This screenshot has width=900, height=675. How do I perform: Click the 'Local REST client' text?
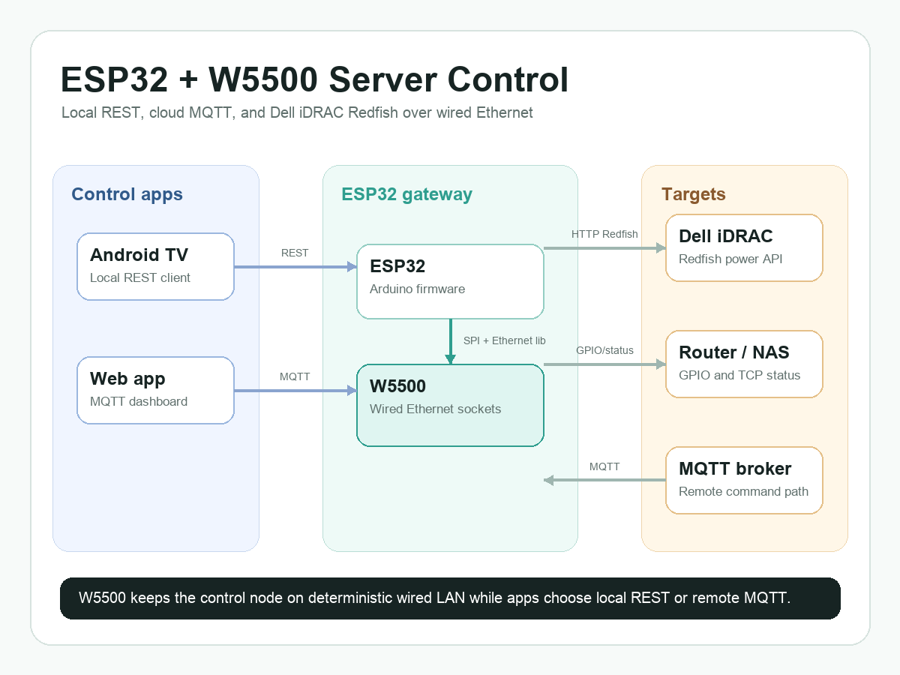coord(140,277)
